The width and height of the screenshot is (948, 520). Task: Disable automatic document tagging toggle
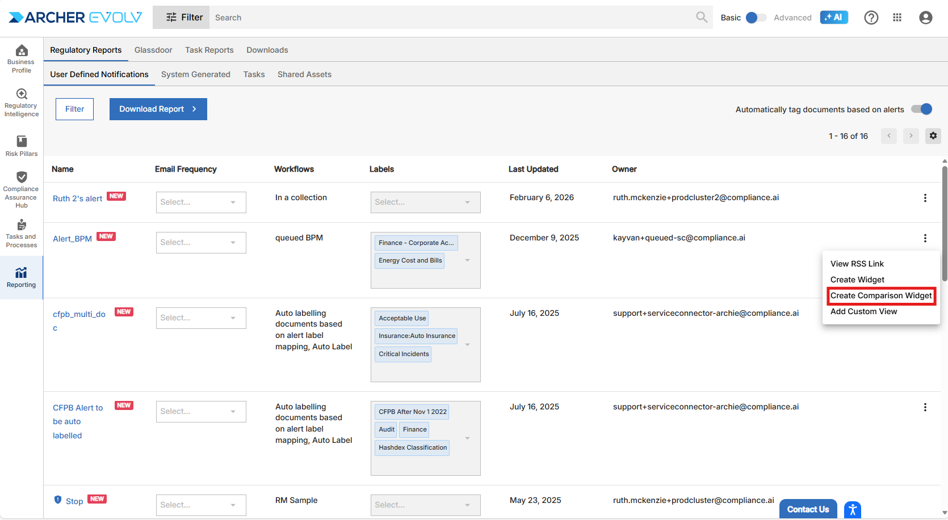921,109
